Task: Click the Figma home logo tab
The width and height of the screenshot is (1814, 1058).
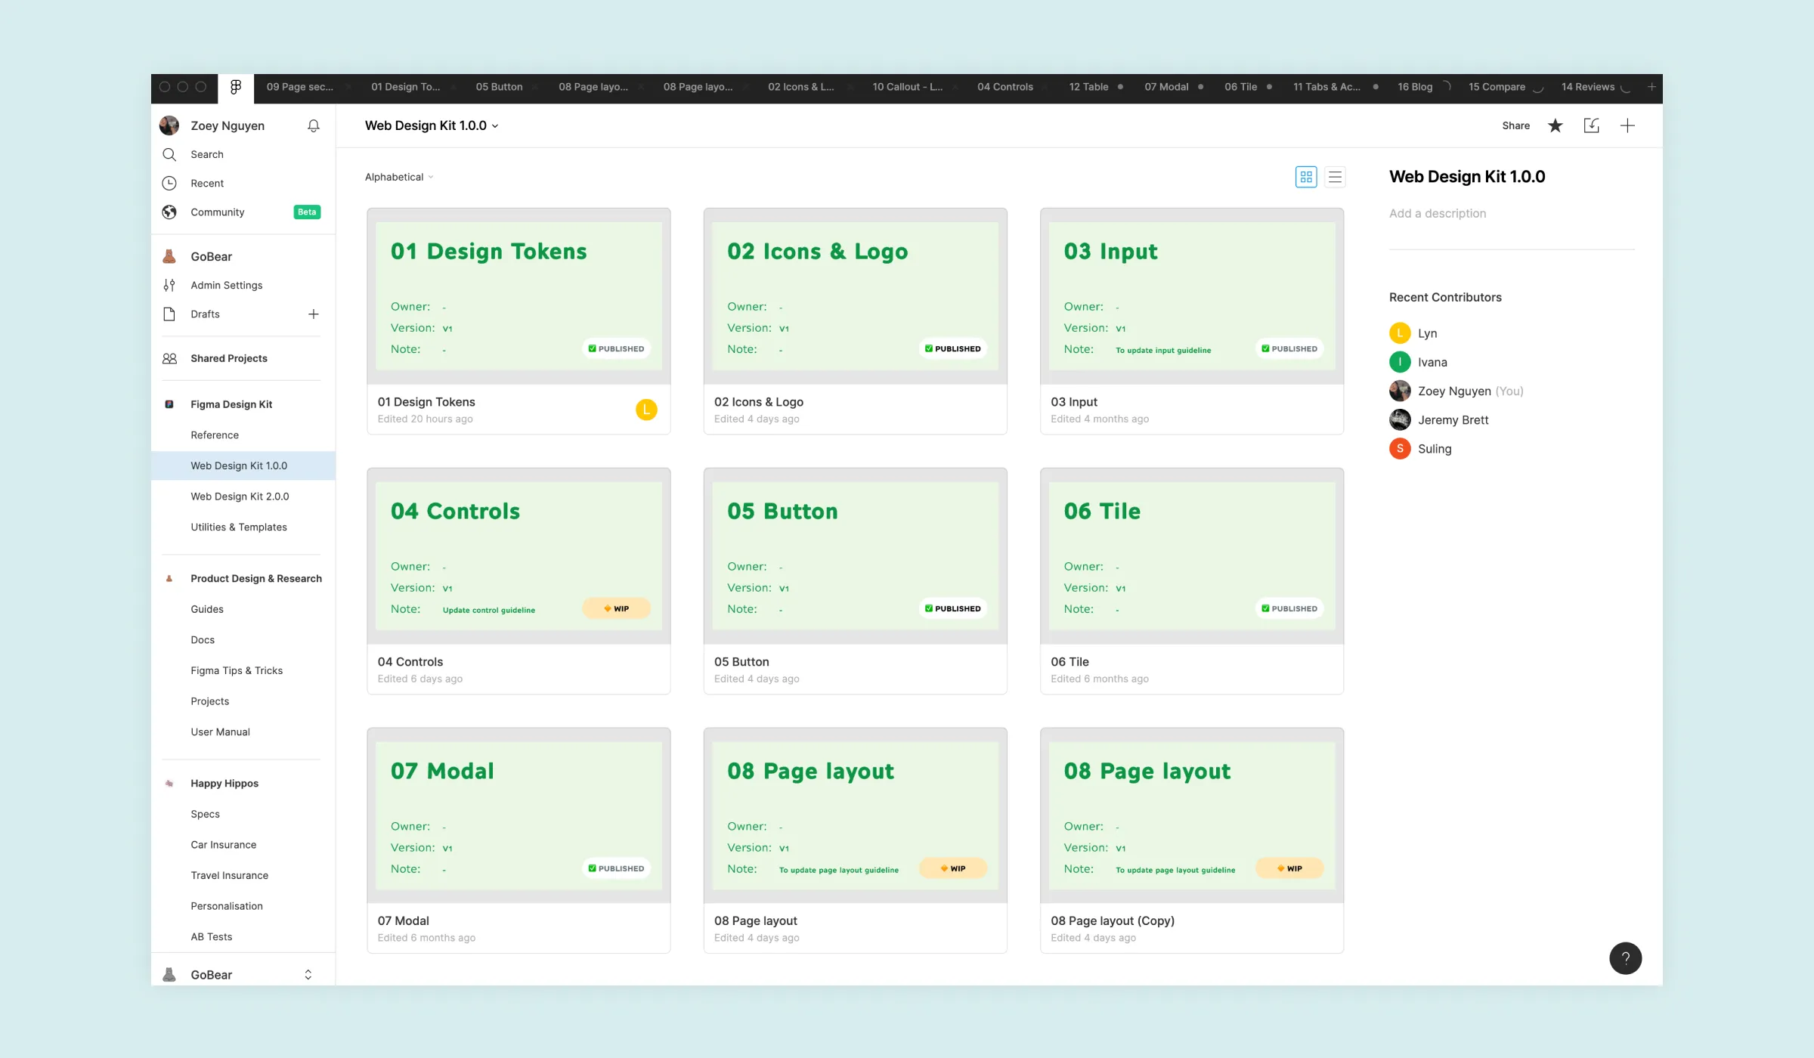Action: pos(236,87)
